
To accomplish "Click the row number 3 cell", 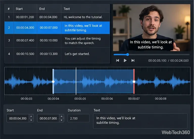I will 9,40.
